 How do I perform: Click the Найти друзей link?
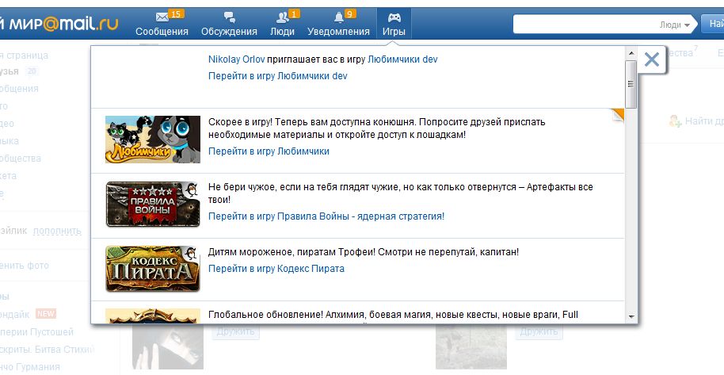coord(704,121)
